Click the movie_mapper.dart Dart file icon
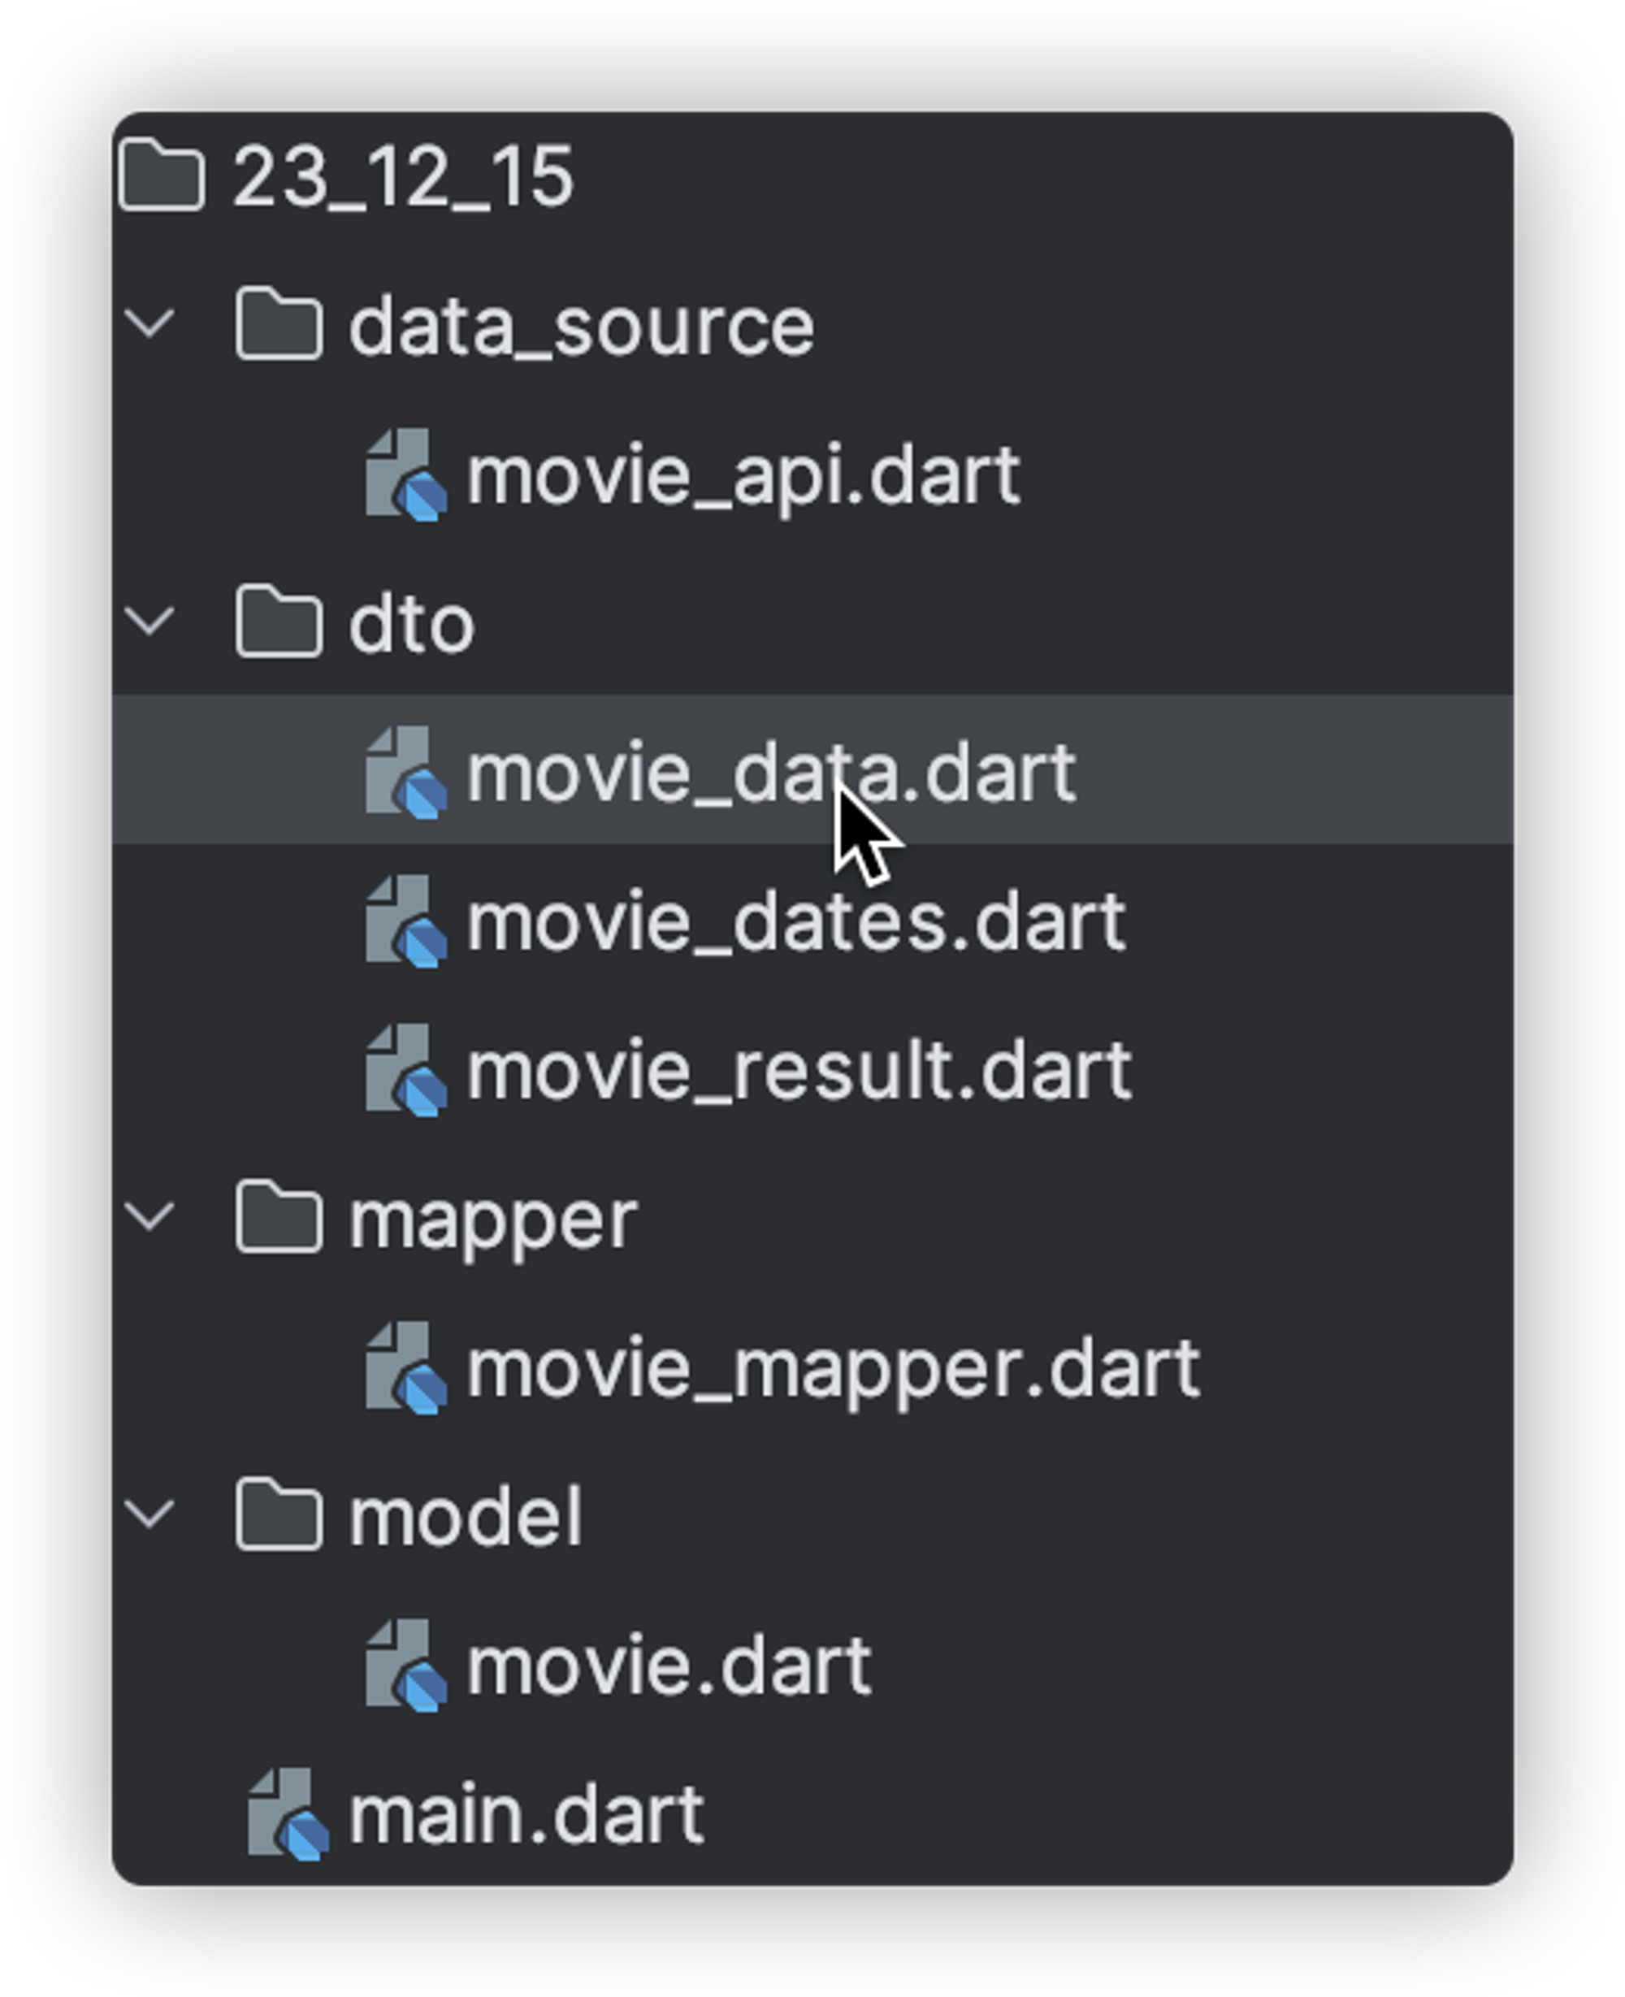Viewport: 1625px width, 1997px height. [405, 1367]
